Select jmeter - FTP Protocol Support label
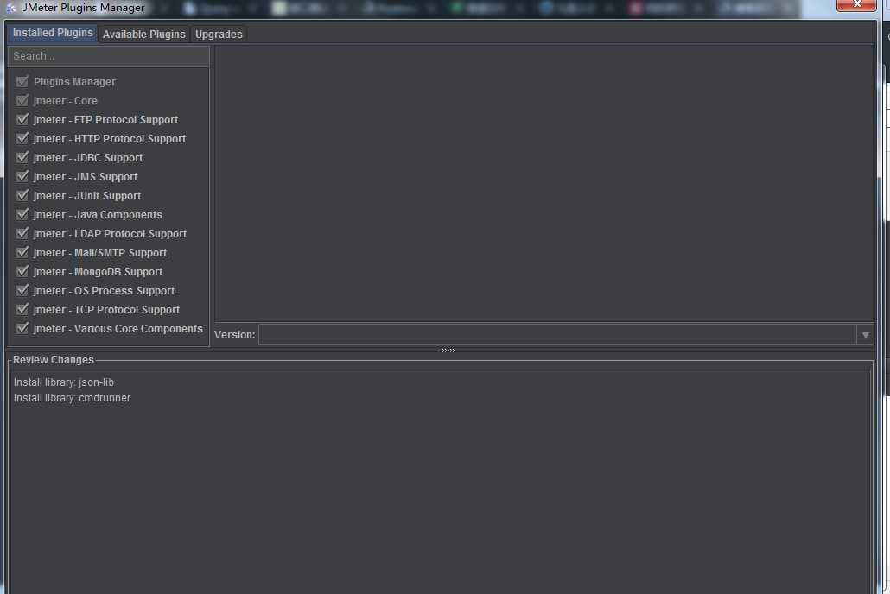This screenshot has width=890, height=594. 105,120
